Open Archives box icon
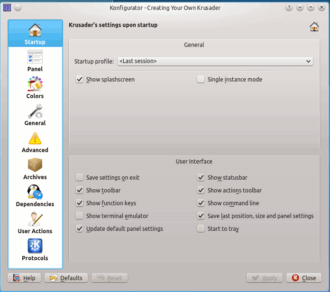This screenshot has height=292, width=330. (35, 165)
